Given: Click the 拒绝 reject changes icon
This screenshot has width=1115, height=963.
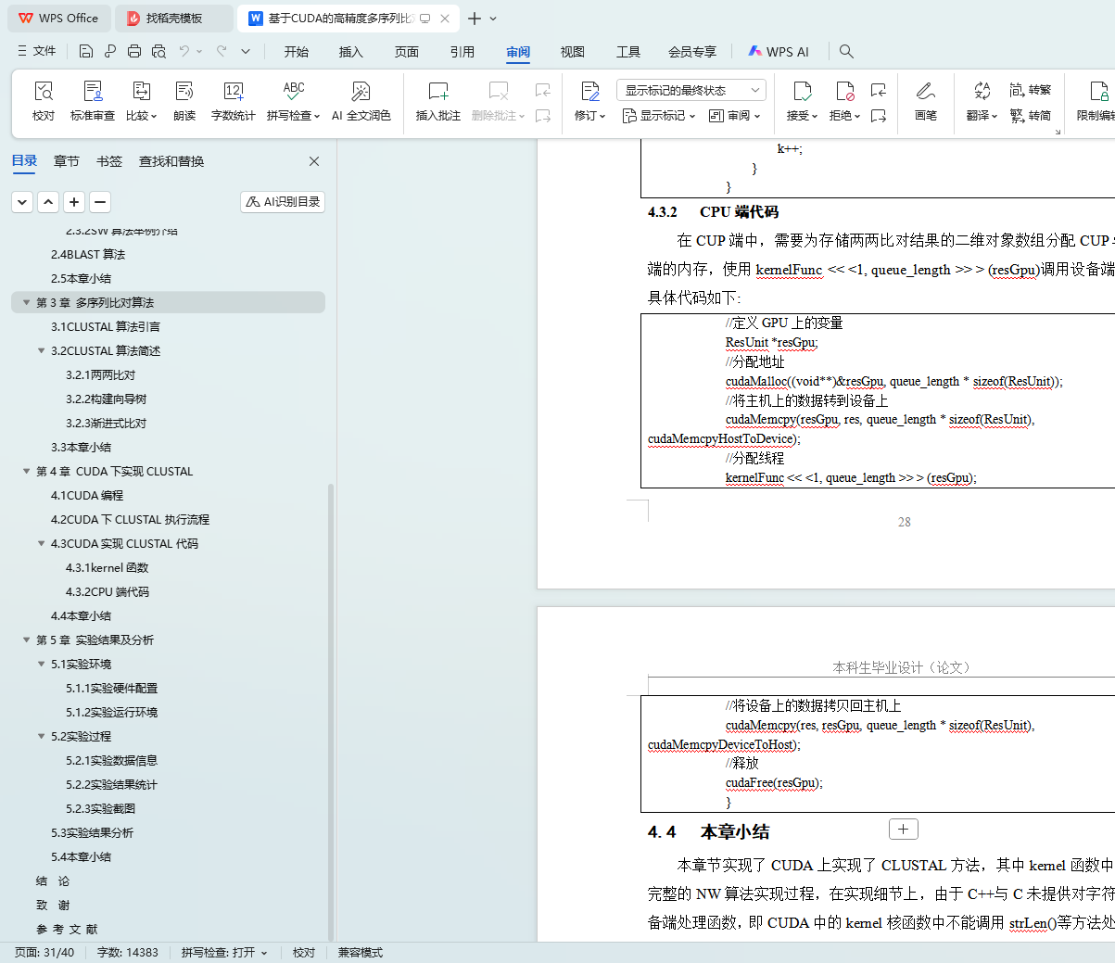Looking at the screenshot, I should pyautogui.click(x=844, y=91).
